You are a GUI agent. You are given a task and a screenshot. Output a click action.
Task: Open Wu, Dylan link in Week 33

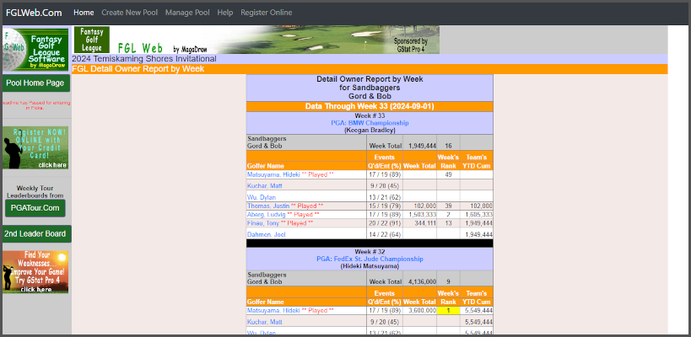point(262,197)
